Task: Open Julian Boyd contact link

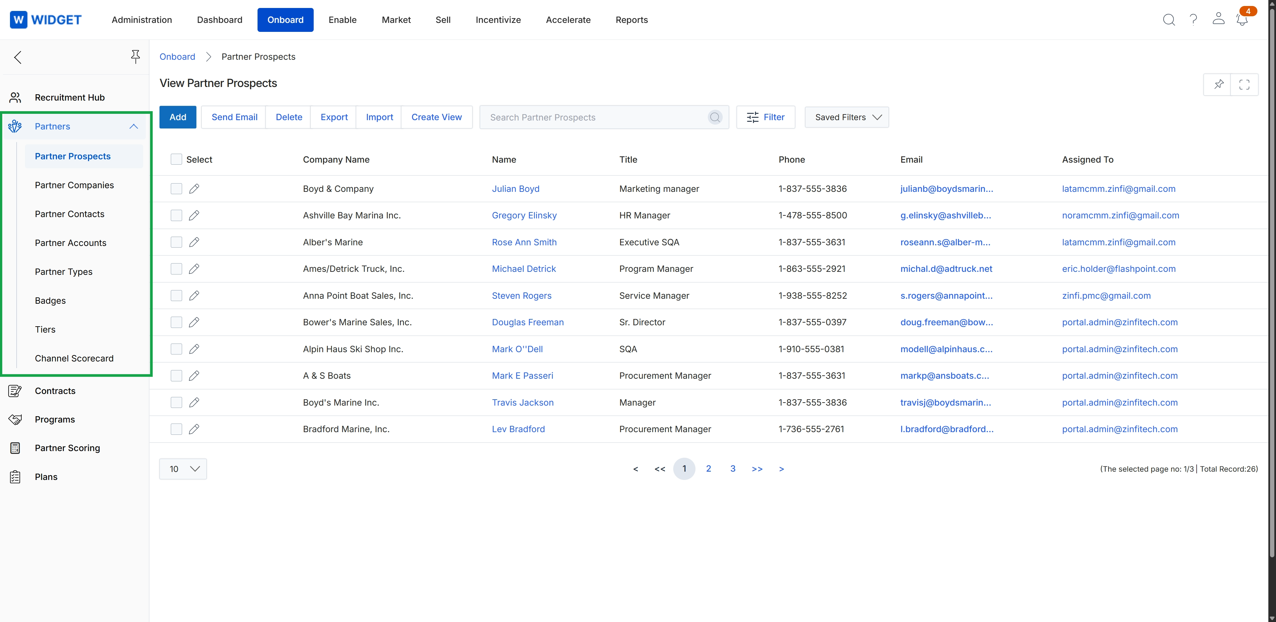Action: [x=515, y=189]
